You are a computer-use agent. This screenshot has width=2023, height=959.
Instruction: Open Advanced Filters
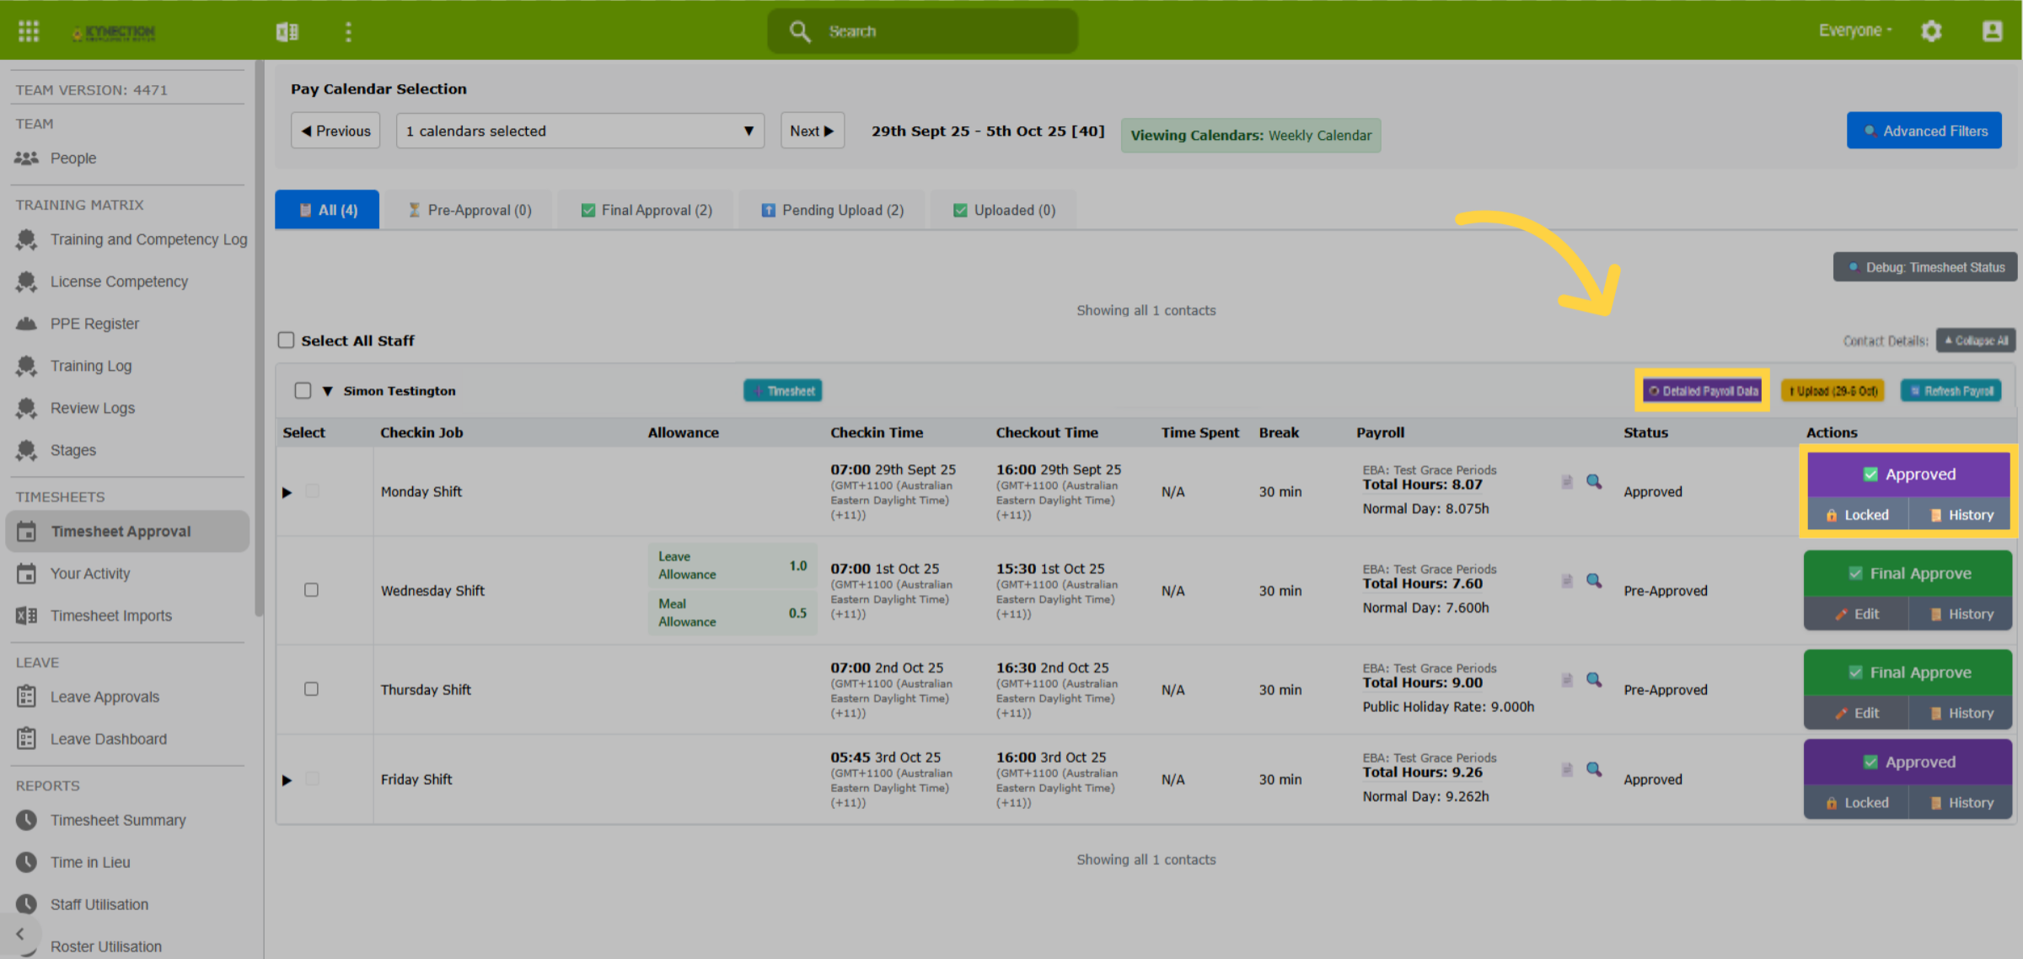(x=1924, y=131)
